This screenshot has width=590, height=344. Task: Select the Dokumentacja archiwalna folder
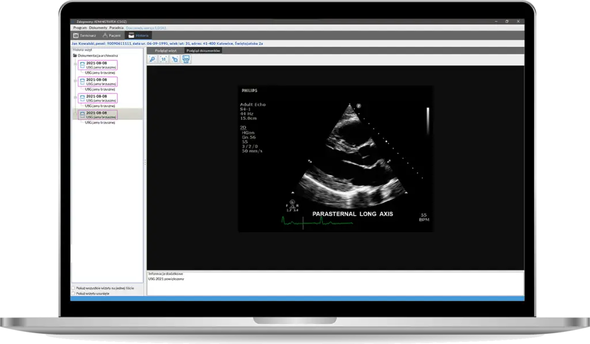pyautogui.click(x=95, y=56)
